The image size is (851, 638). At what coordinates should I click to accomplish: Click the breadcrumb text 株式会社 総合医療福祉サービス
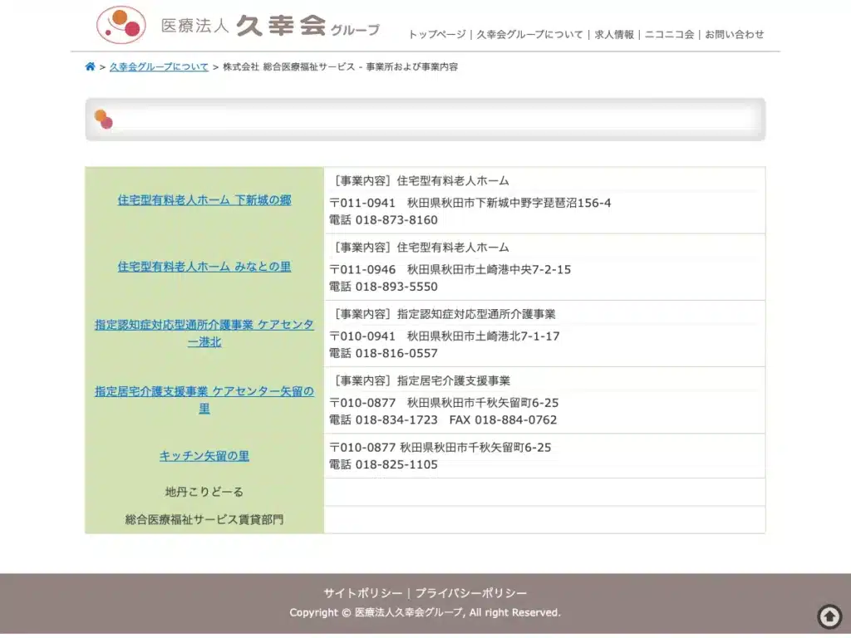288,66
